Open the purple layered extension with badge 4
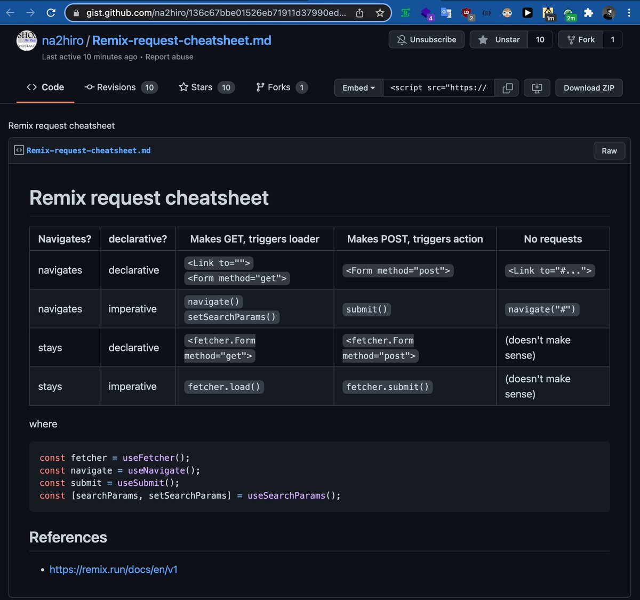The image size is (640, 600). point(426,13)
